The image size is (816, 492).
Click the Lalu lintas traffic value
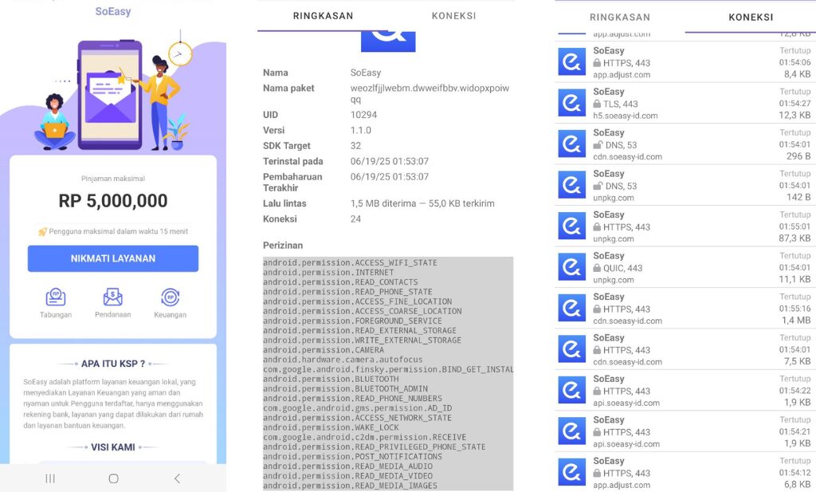pos(422,203)
